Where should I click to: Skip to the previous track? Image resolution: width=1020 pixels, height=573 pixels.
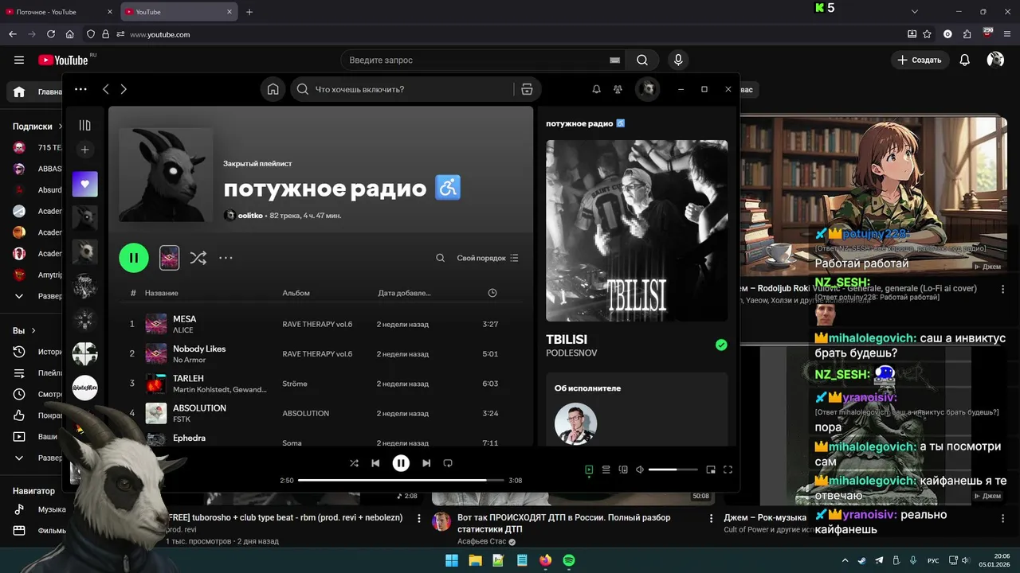375,463
